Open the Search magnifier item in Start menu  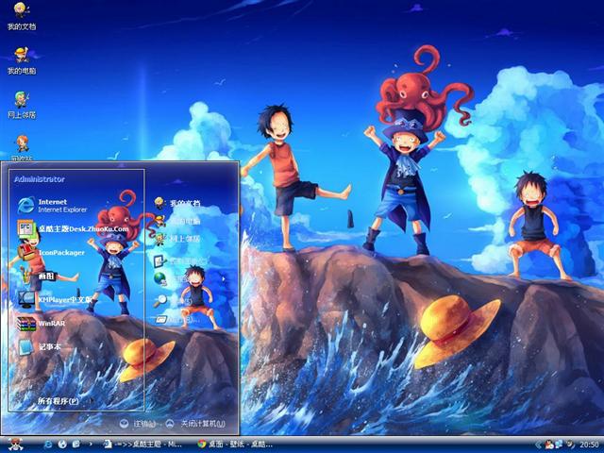[x=173, y=300]
